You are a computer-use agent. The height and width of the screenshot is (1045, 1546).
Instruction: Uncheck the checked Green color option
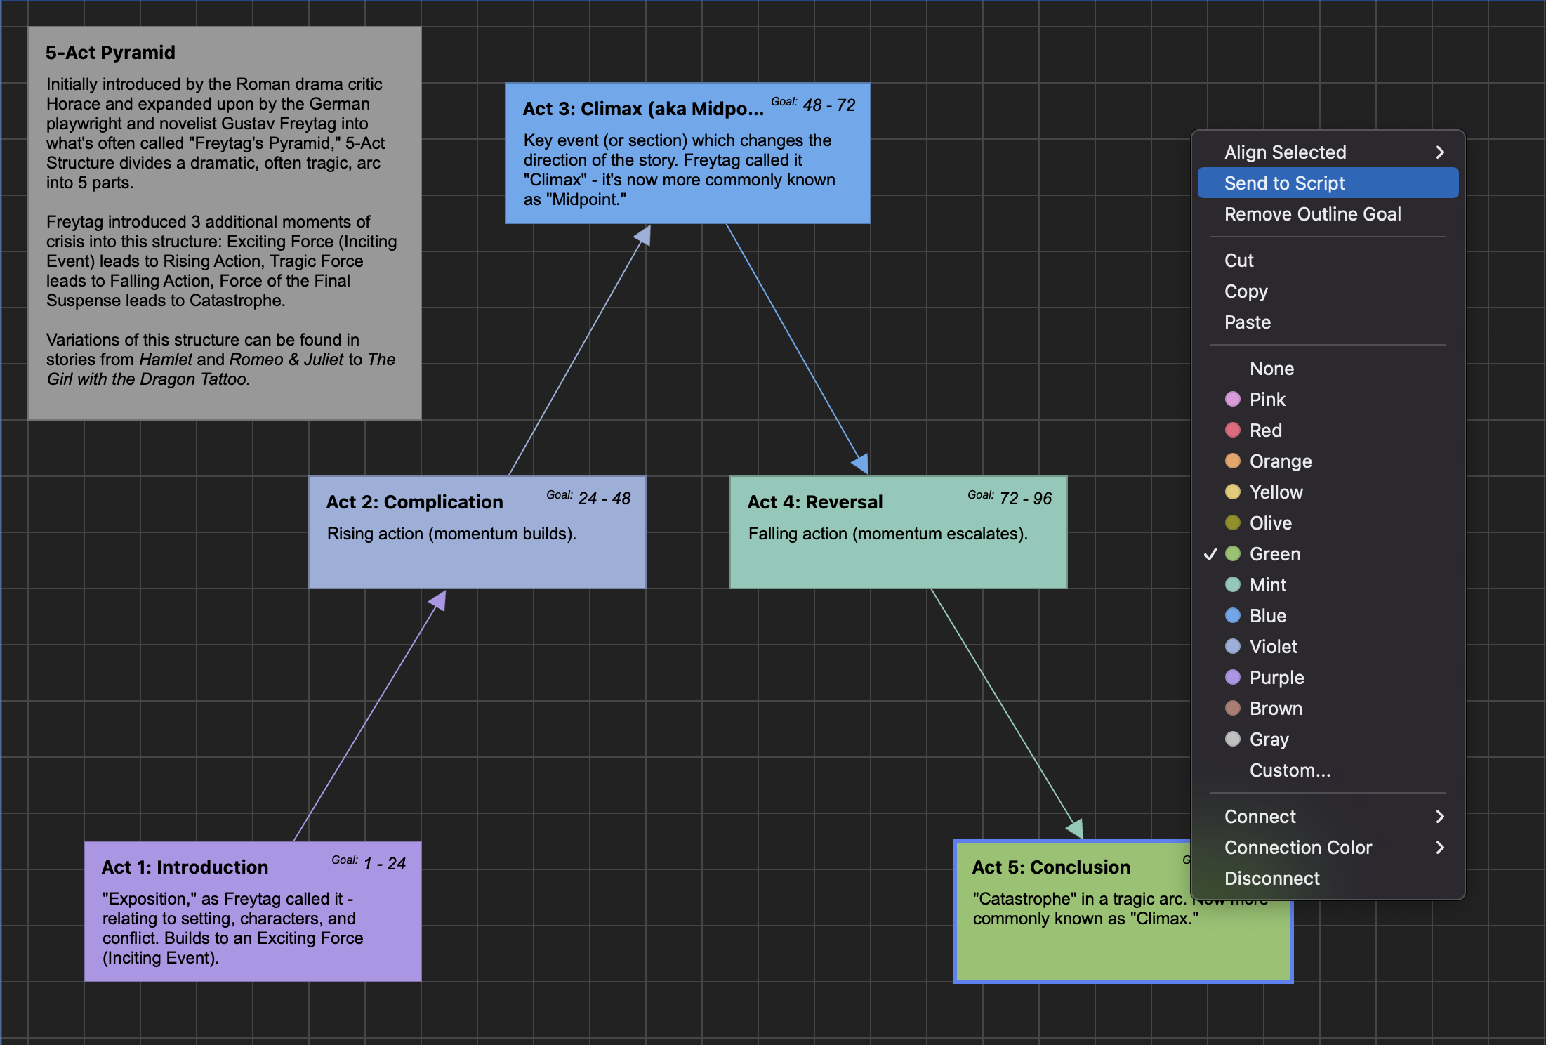1274,554
